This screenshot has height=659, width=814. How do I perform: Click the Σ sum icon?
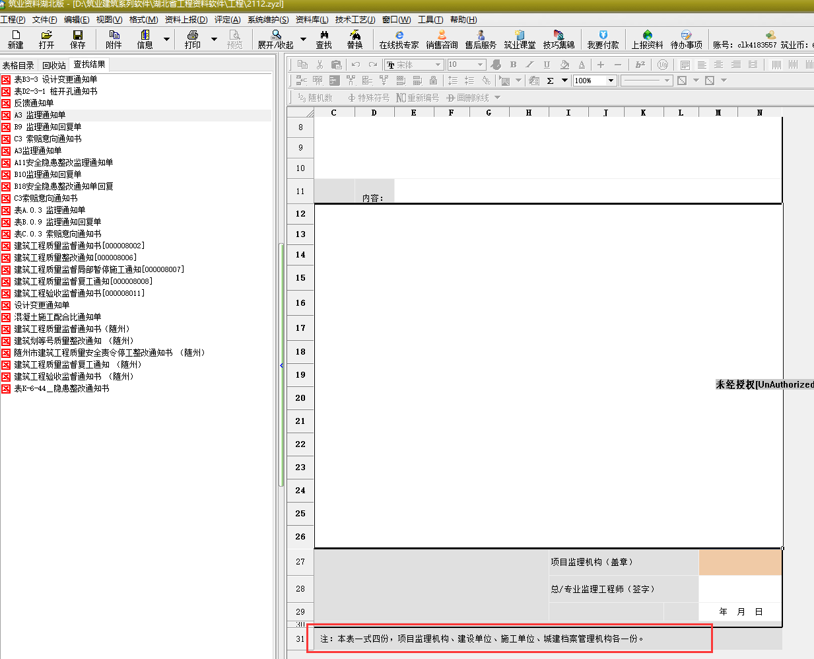pyautogui.click(x=551, y=81)
